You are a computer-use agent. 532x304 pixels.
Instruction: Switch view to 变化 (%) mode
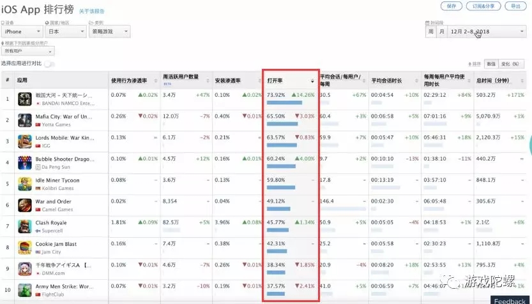(x=510, y=64)
